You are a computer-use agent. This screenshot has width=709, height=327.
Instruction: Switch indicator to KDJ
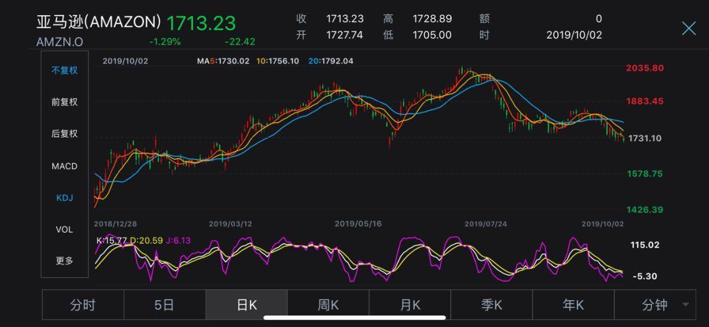64,197
